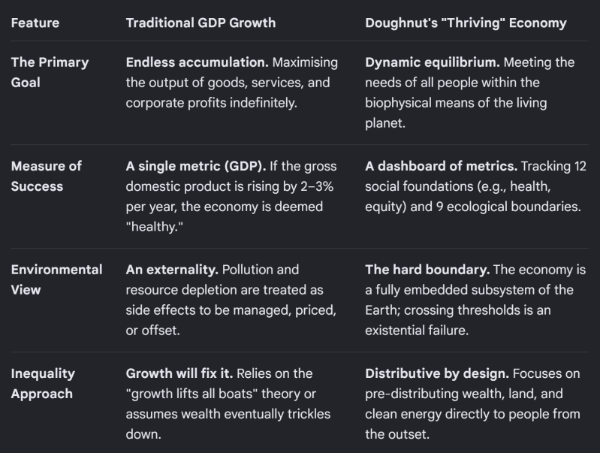Image resolution: width=600 pixels, height=453 pixels.
Task: Select the Environmental View row label
Action: click(x=56, y=279)
